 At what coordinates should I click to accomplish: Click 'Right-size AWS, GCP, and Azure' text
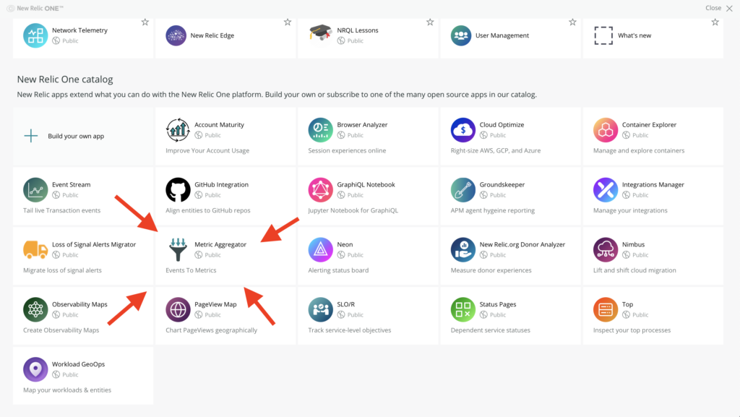coord(496,150)
